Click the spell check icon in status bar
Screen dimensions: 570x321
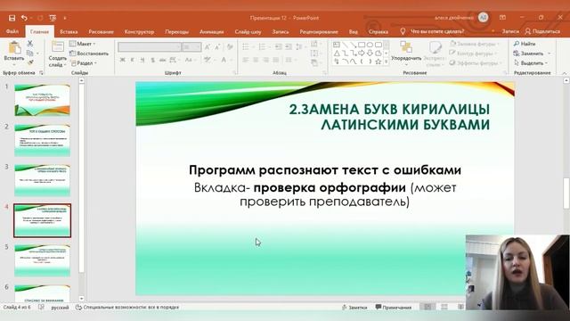pyautogui.click(x=41, y=307)
